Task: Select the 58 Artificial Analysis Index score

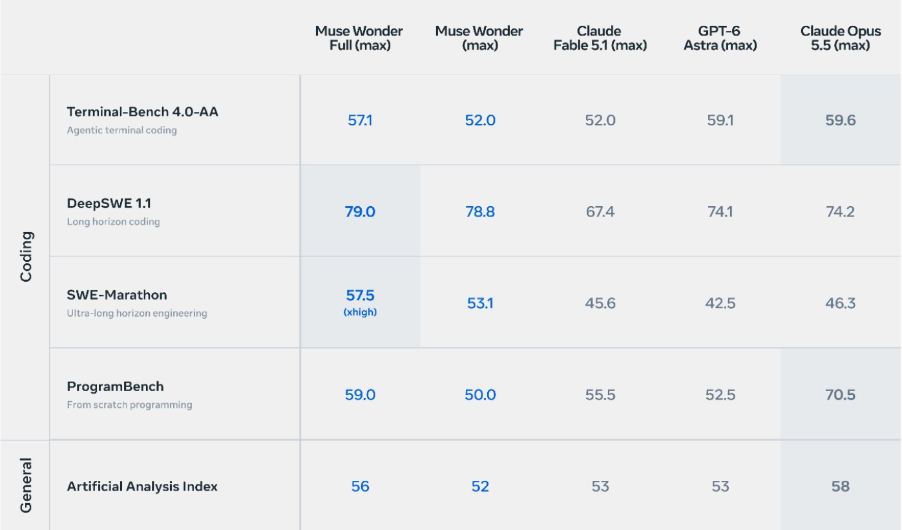Action: click(841, 487)
